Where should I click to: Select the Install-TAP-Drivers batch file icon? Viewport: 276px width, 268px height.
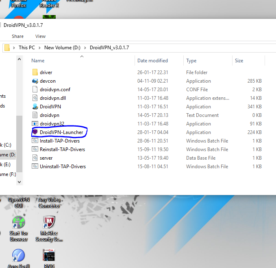35,141
